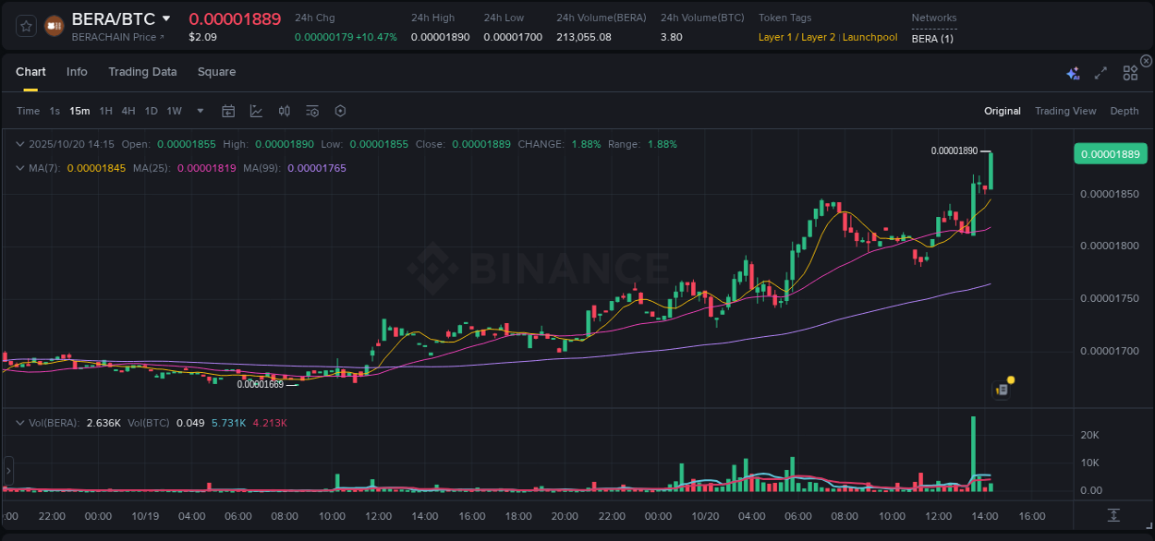1155x541 pixels.
Task: Open the Launchpool token tag link
Action: coord(869,37)
